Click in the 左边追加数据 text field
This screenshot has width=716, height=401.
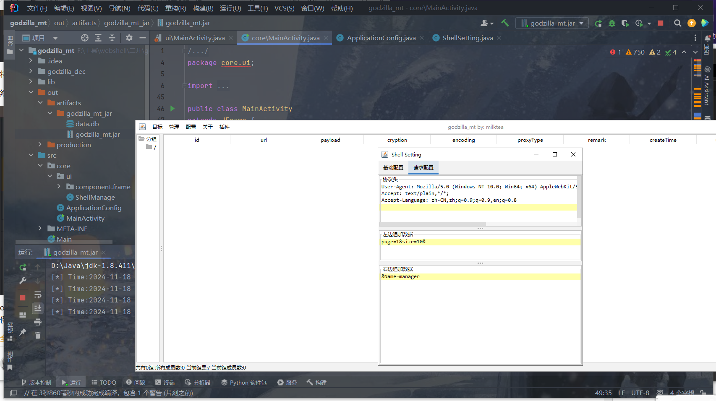point(480,248)
